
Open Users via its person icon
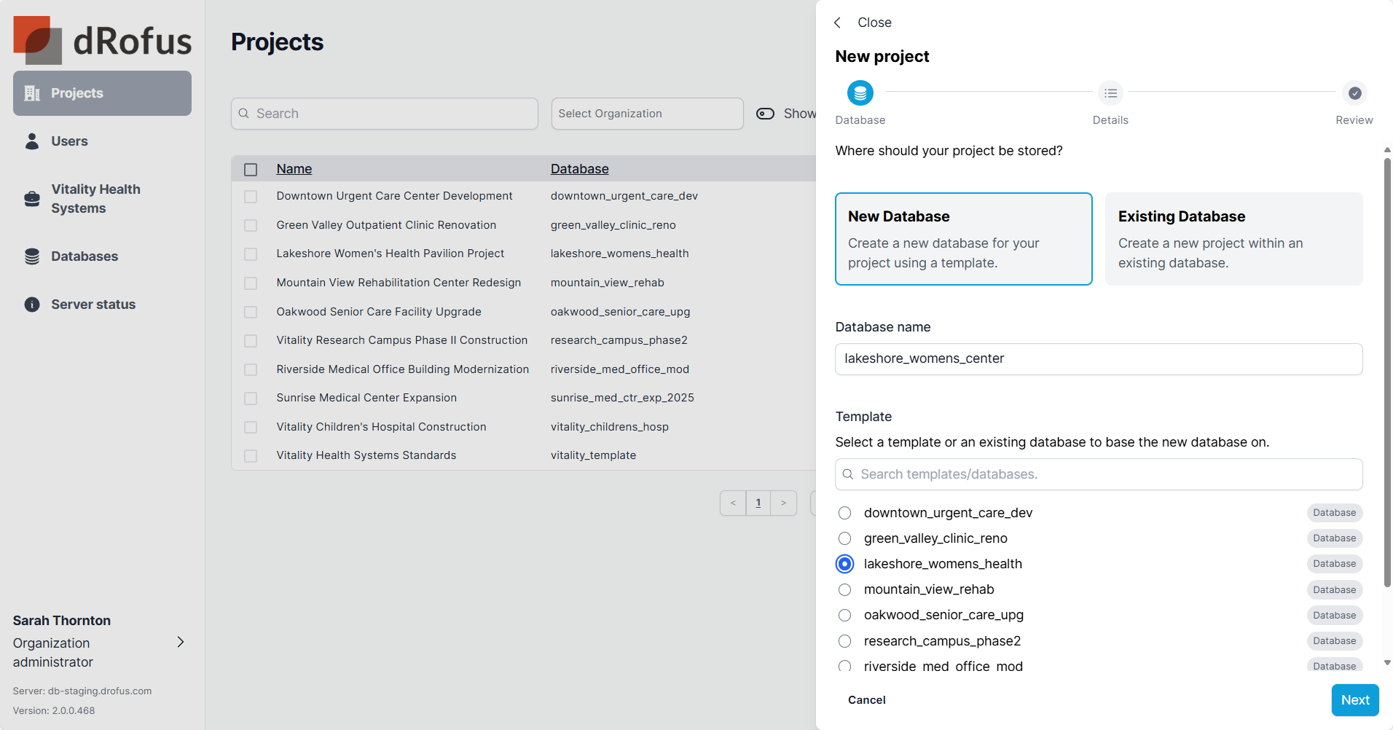pyautogui.click(x=32, y=141)
